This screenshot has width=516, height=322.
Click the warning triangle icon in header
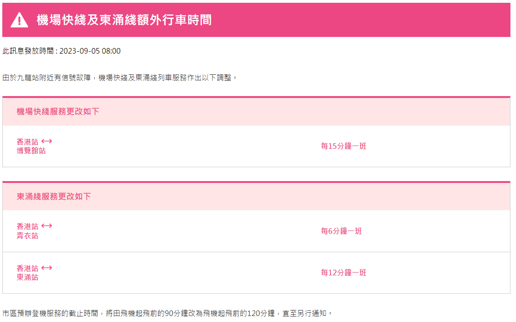(19, 20)
